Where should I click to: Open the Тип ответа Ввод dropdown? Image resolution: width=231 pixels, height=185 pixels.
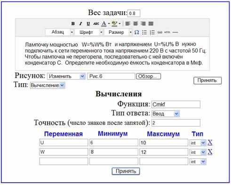tap(166, 113)
